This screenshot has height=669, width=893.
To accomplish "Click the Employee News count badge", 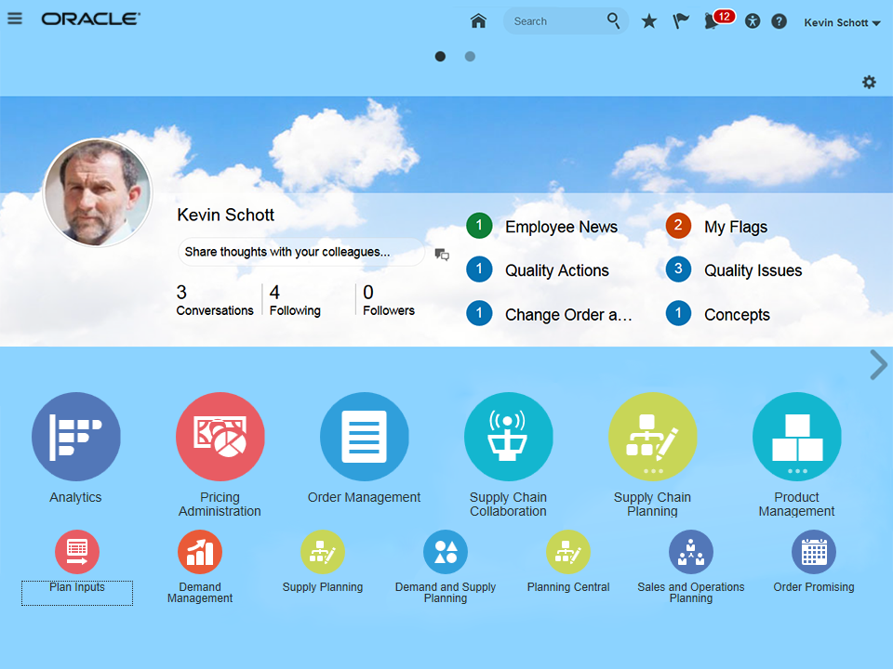I will tap(479, 225).
